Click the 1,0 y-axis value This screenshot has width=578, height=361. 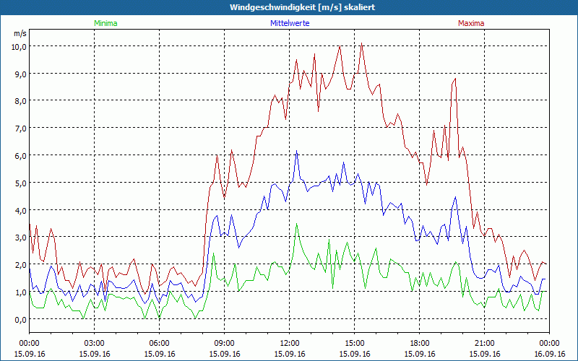coord(21,292)
